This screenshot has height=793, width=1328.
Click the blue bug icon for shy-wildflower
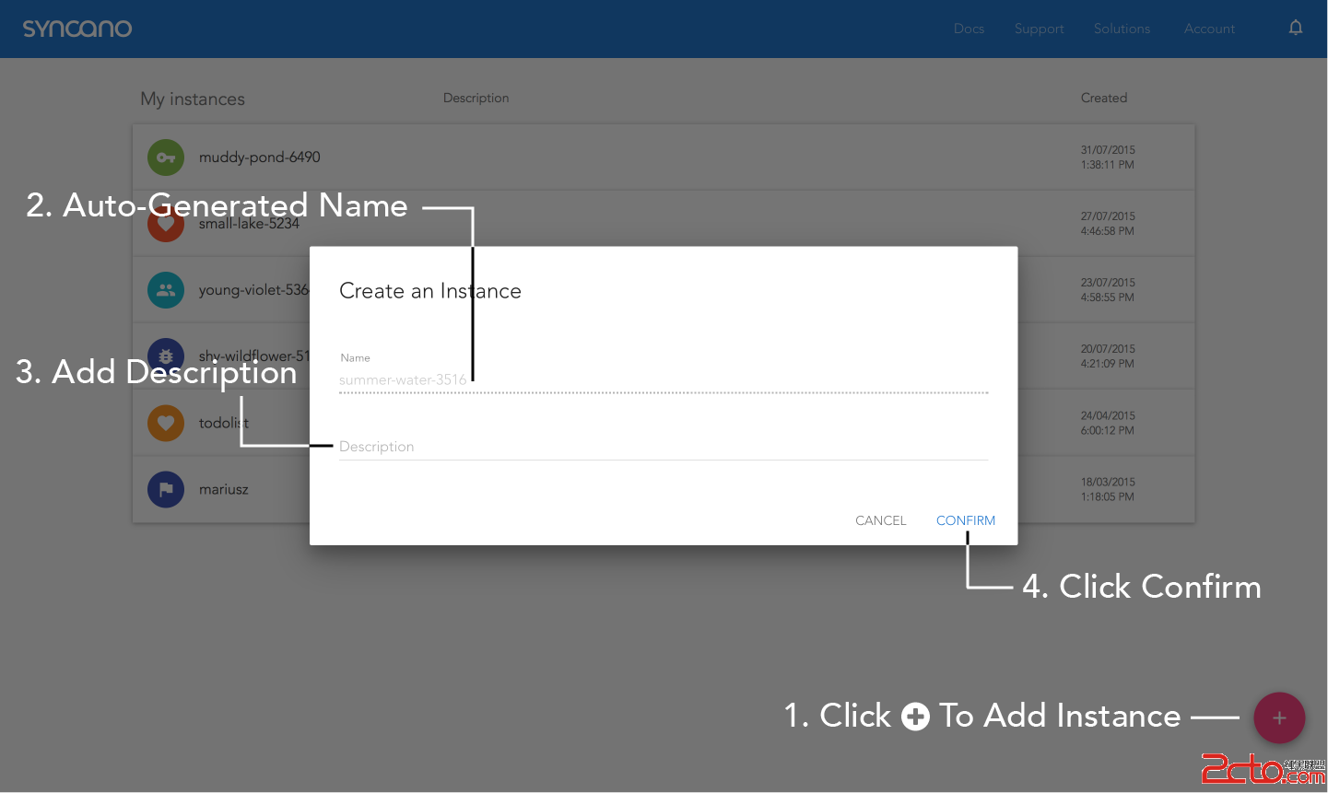(x=166, y=356)
